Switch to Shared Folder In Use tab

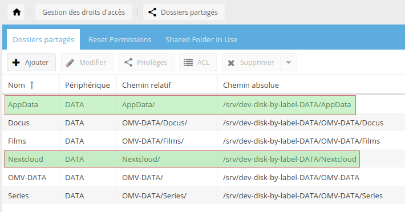click(201, 39)
